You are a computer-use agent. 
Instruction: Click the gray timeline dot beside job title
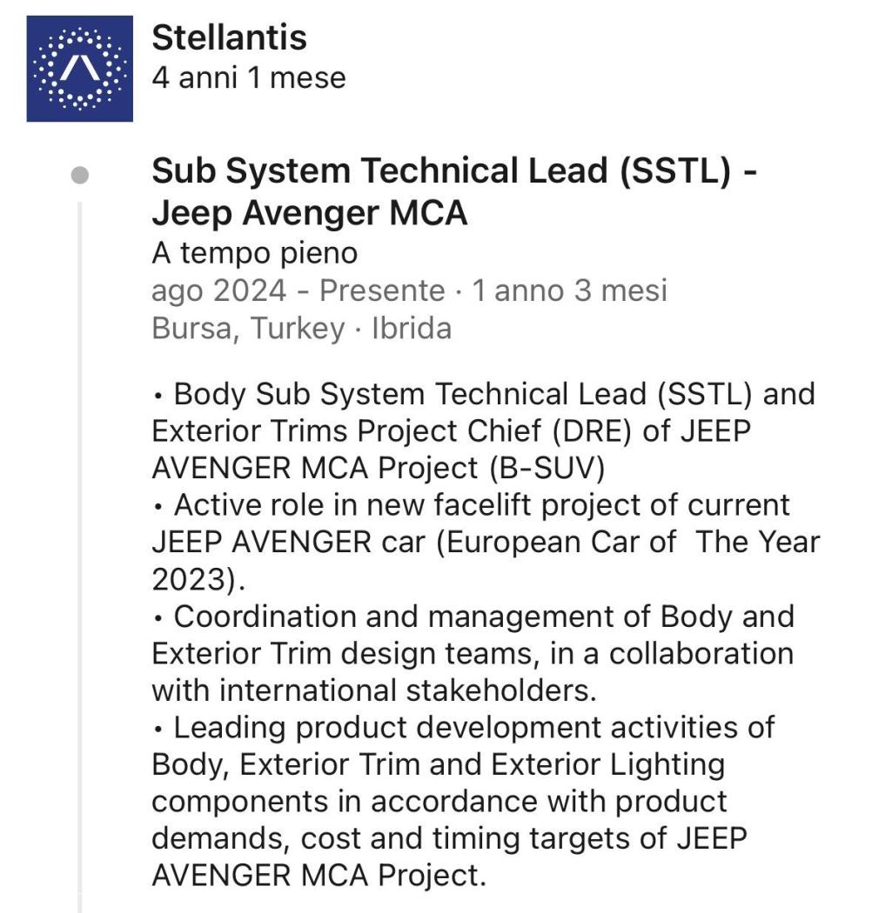click(x=80, y=176)
